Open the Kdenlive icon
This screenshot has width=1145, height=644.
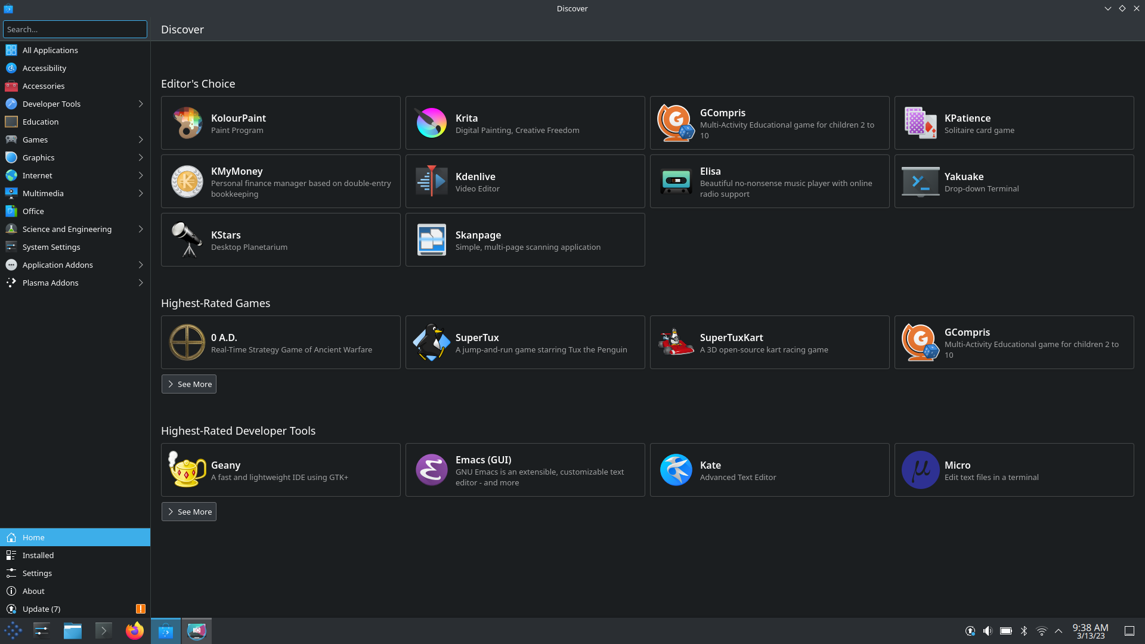[431, 181]
